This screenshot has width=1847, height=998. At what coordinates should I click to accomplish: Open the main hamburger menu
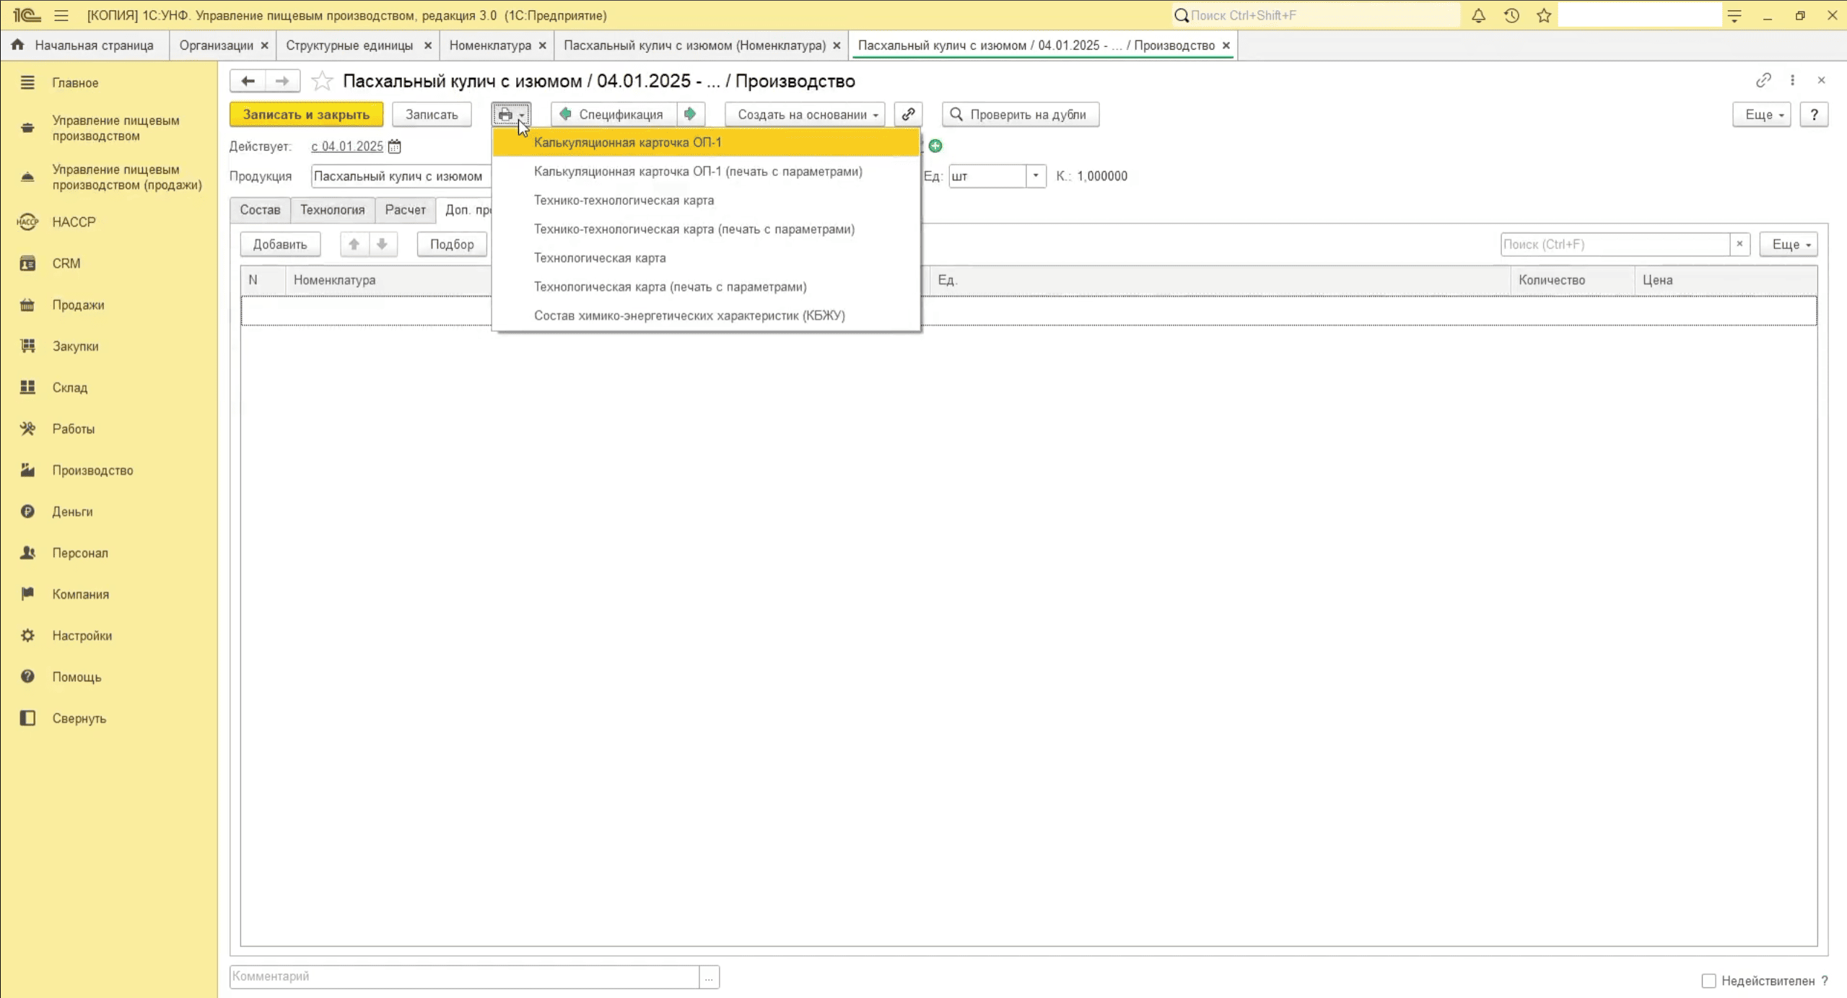click(61, 15)
